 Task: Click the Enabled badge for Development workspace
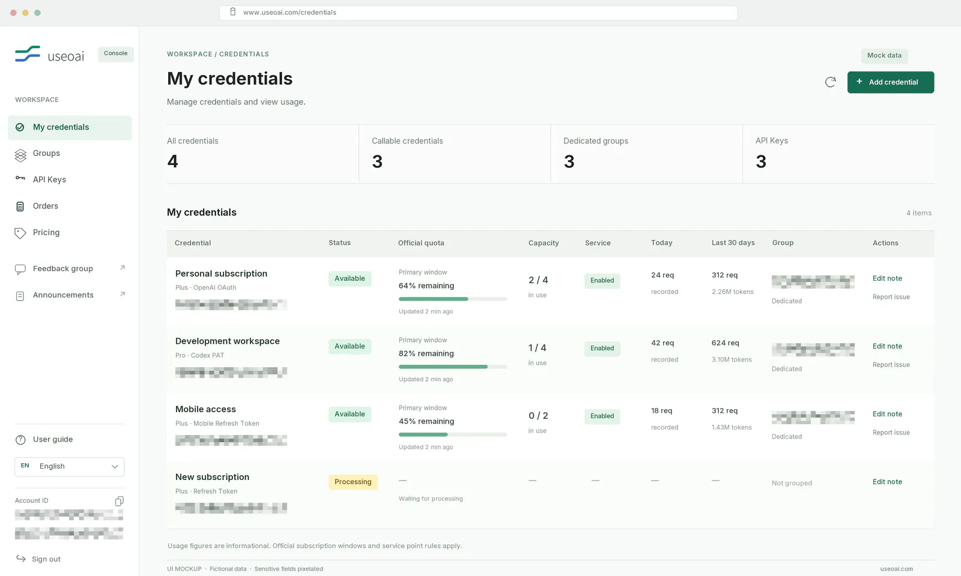click(602, 349)
